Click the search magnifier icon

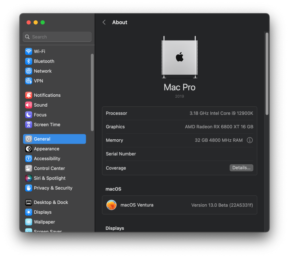point(27,37)
